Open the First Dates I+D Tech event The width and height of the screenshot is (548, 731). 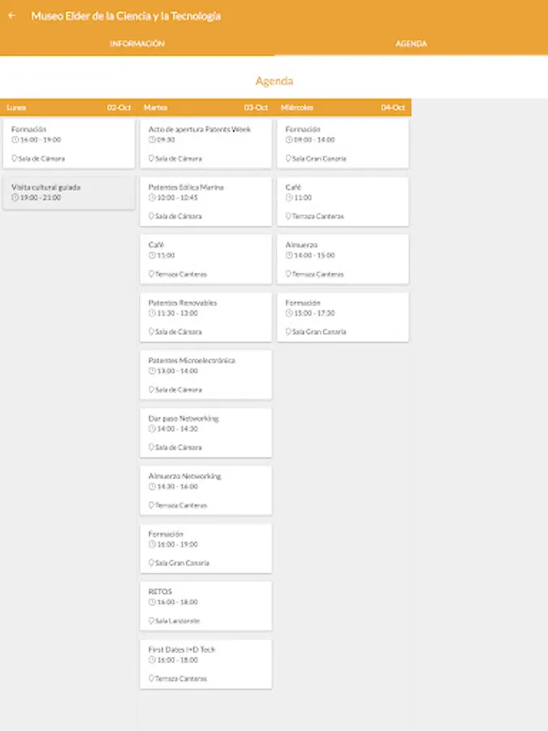(x=205, y=664)
